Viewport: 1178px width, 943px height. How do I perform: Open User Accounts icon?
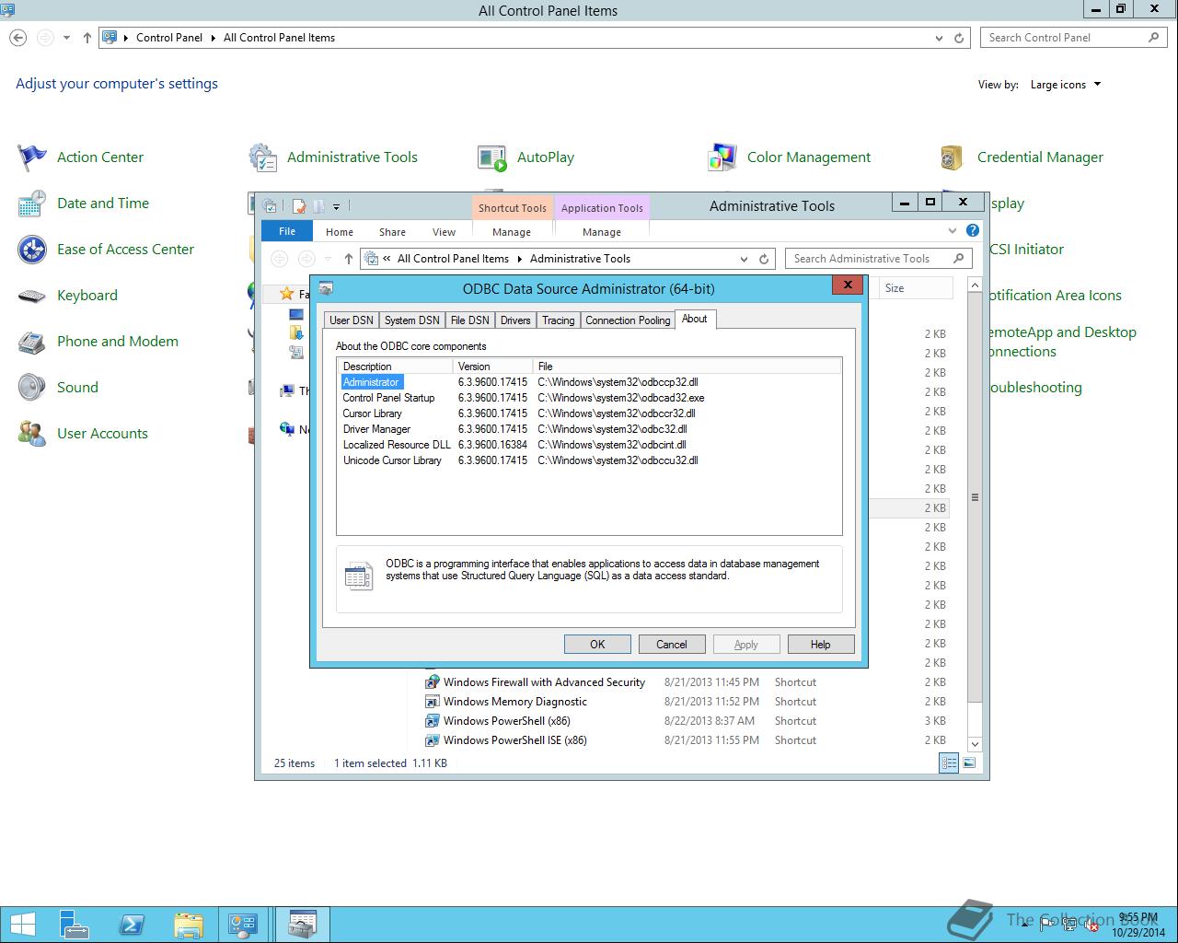[x=32, y=434]
